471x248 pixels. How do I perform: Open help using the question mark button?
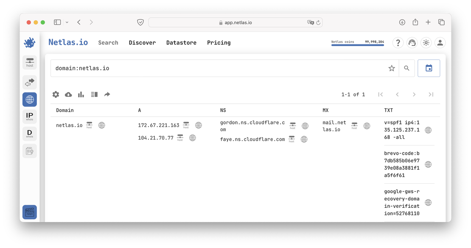pyautogui.click(x=398, y=42)
